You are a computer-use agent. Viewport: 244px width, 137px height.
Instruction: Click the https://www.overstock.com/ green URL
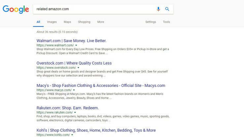coord(56,68)
